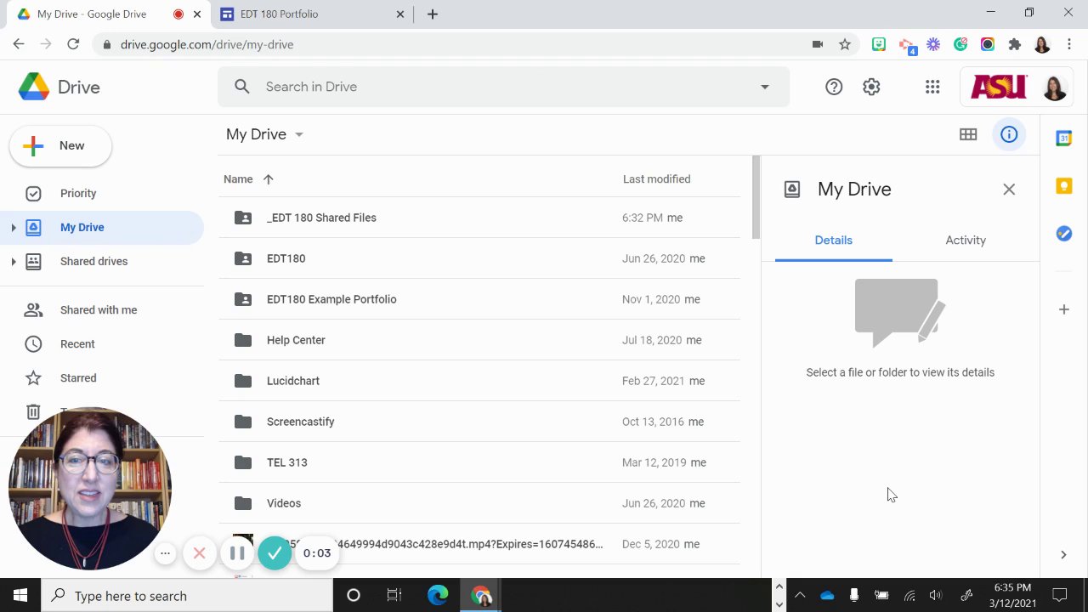
Task: Switch to grid layout view
Action: [x=968, y=134]
